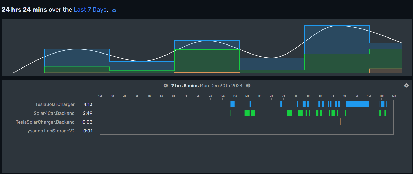Click the cloud download icon beside Last 7 Days
Screen dimensions: 413x174
click(114, 10)
